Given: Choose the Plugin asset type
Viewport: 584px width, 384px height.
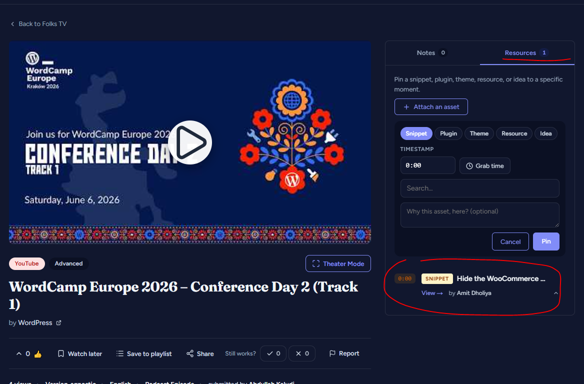Looking at the screenshot, I should [x=448, y=133].
